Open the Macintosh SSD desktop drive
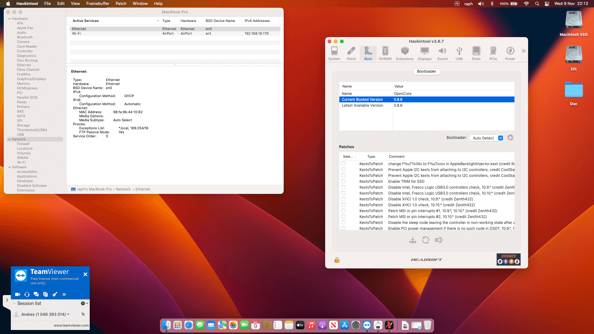 coord(574,24)
